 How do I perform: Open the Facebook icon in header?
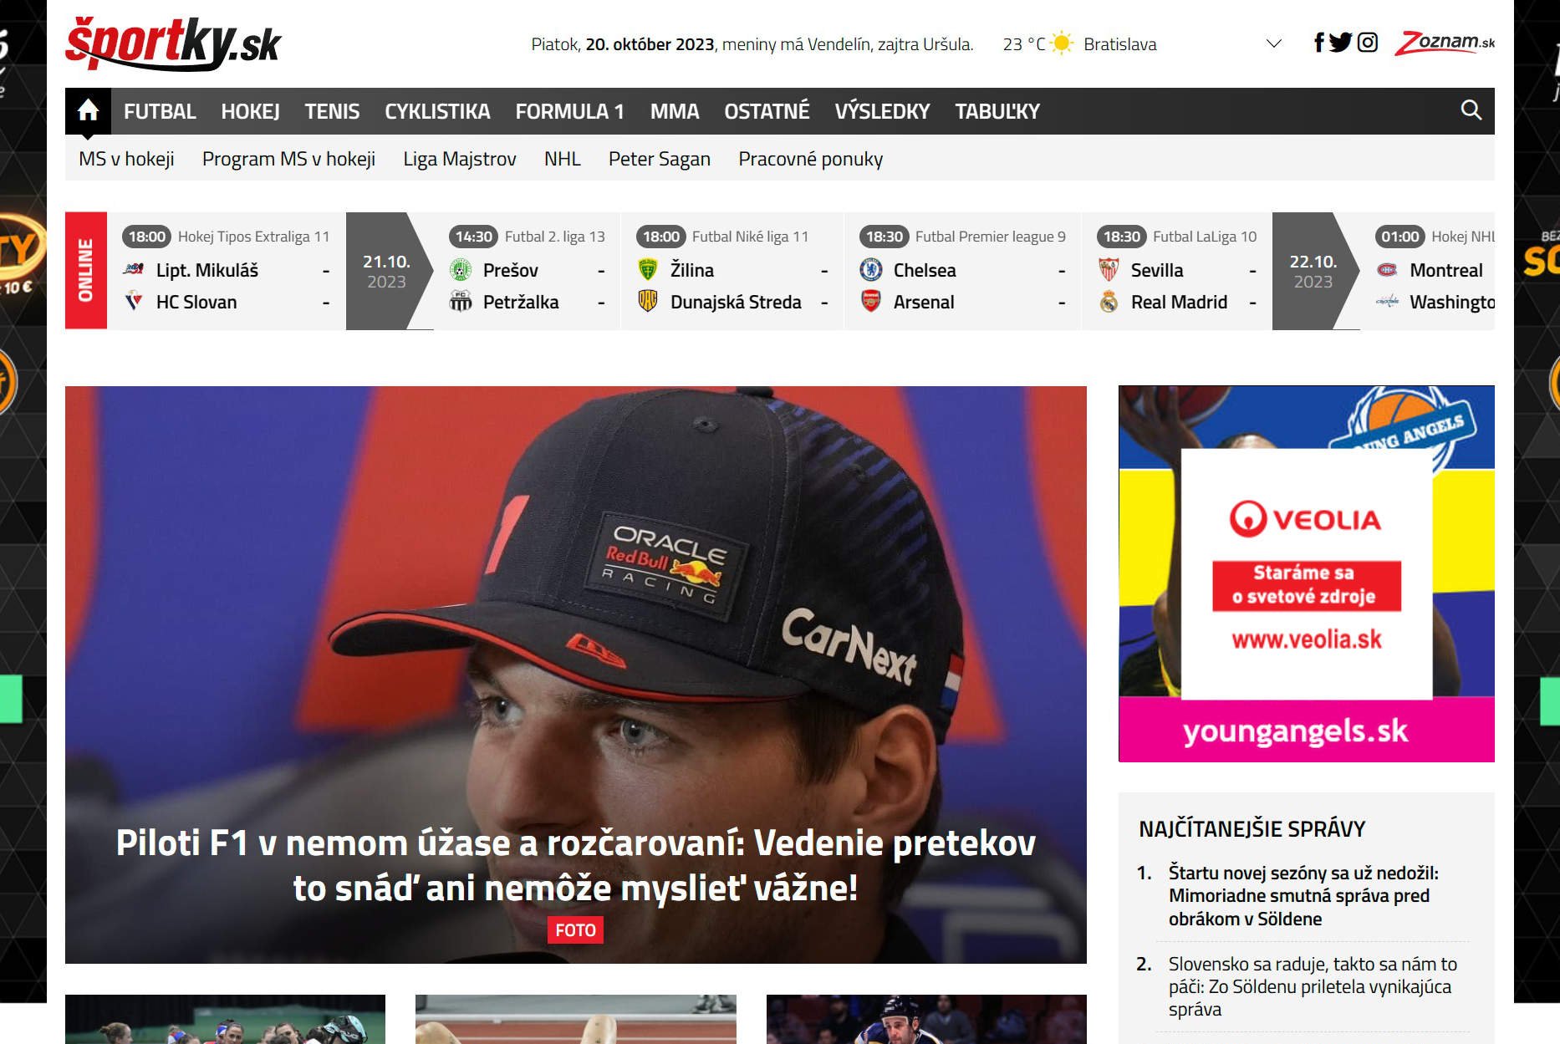[1318, 43]
